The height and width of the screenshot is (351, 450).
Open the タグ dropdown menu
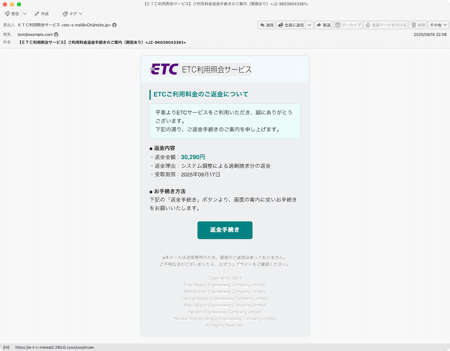coord(80,13)
